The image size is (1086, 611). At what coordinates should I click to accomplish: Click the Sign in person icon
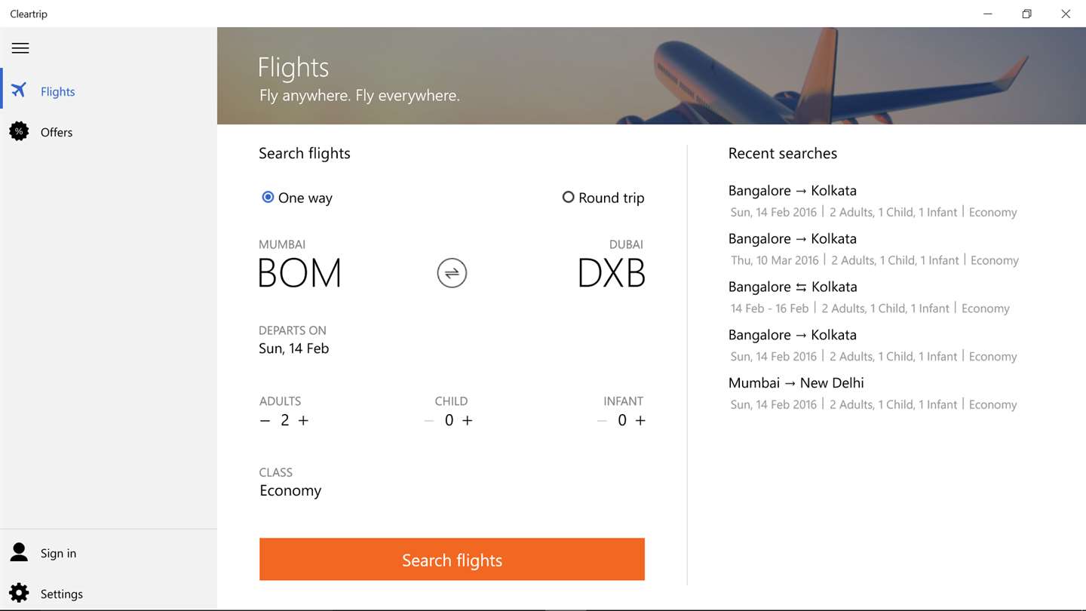(19, 553)
